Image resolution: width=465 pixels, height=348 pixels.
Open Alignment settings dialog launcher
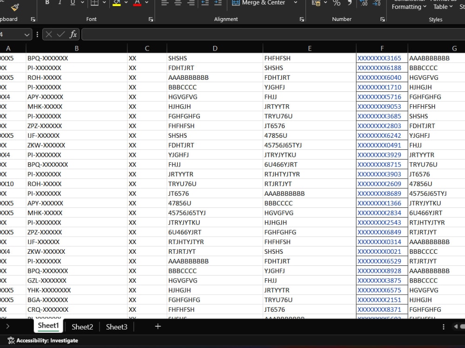[x=302, y=19]
